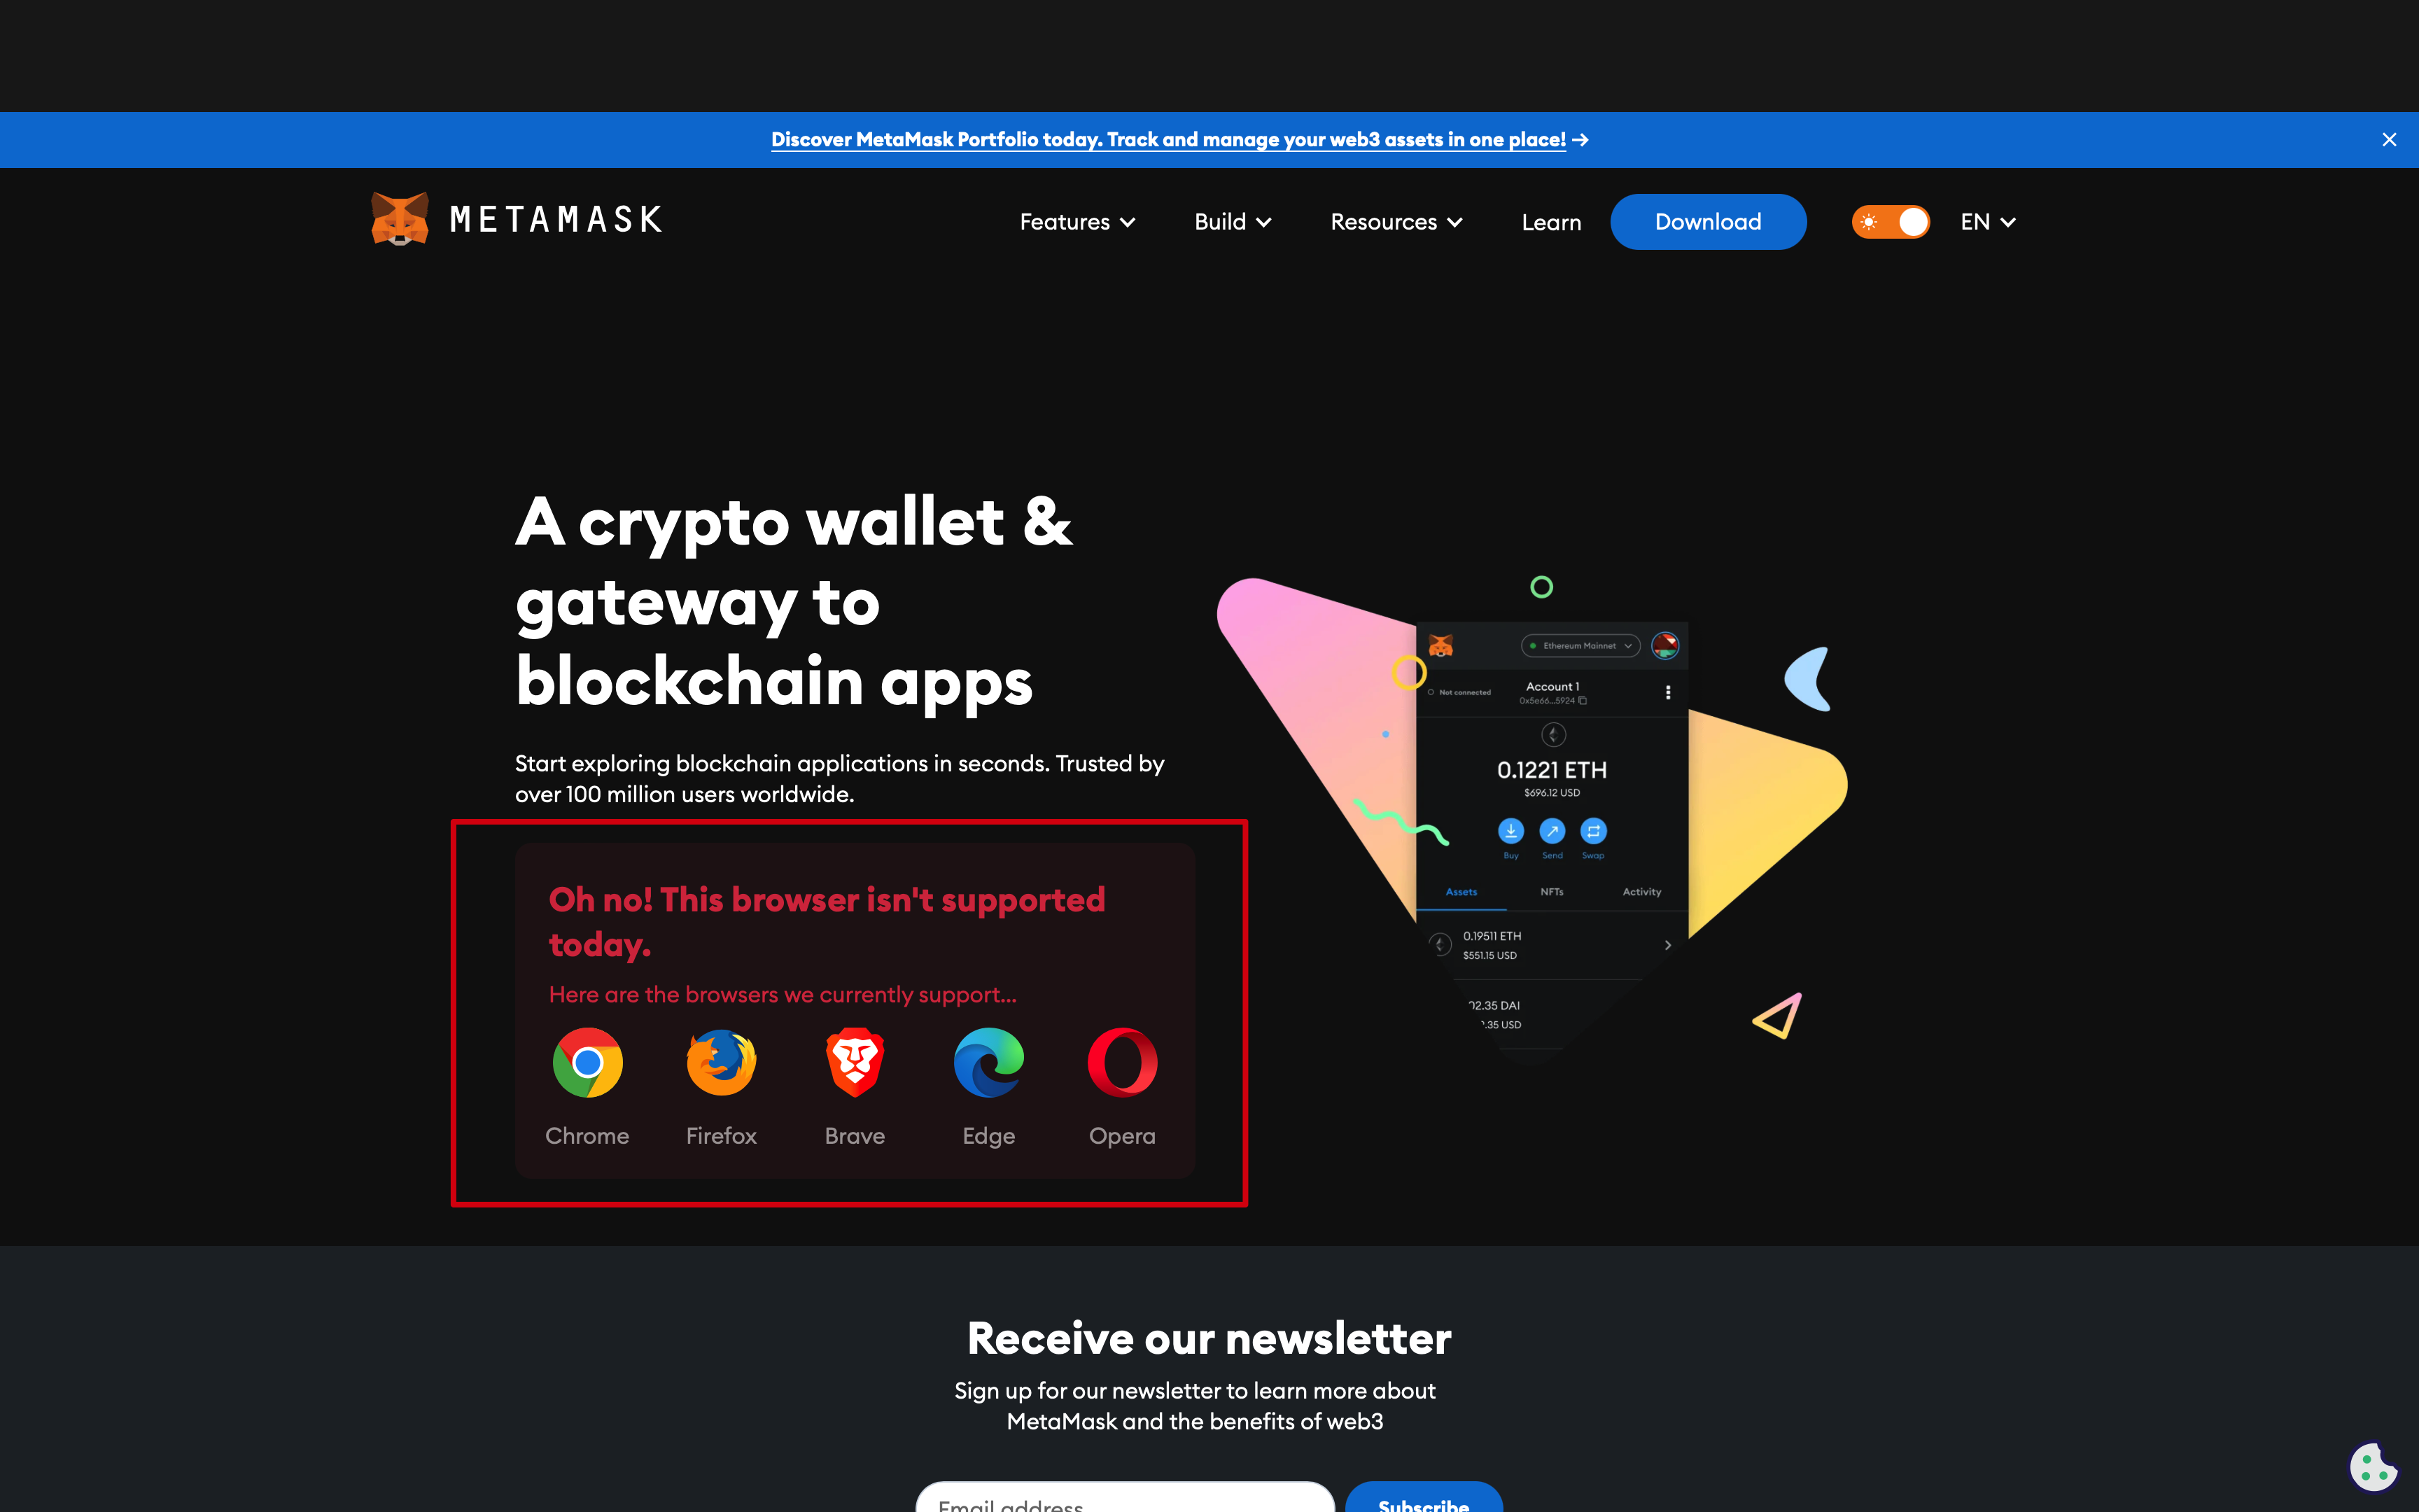Open cookie preferences icon
This screenshot has height=1512, width=2419.
tap(2373, 1467)
